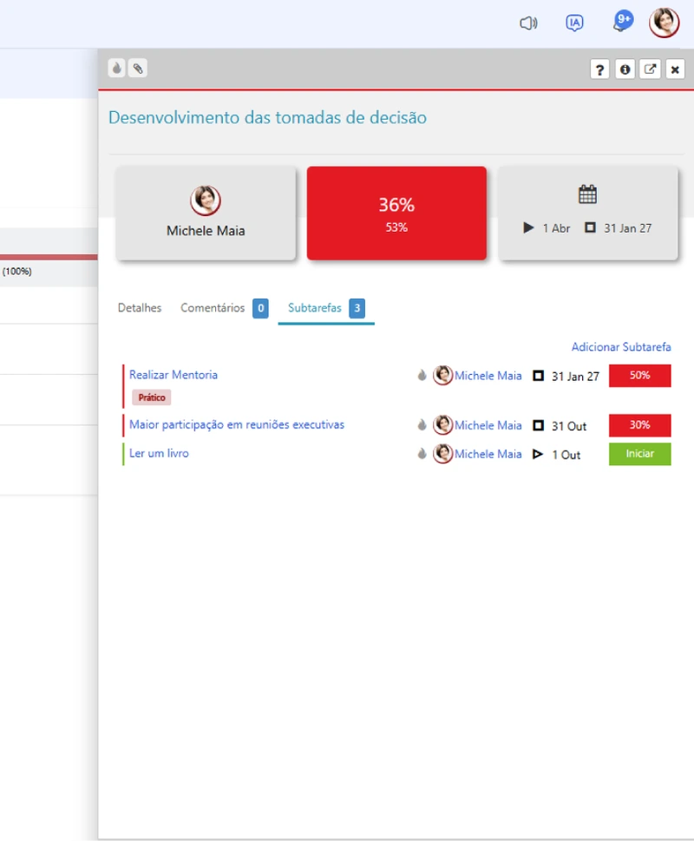
Task: Click flame icon on Ler um livro row
Action: (x=422, y=454)
